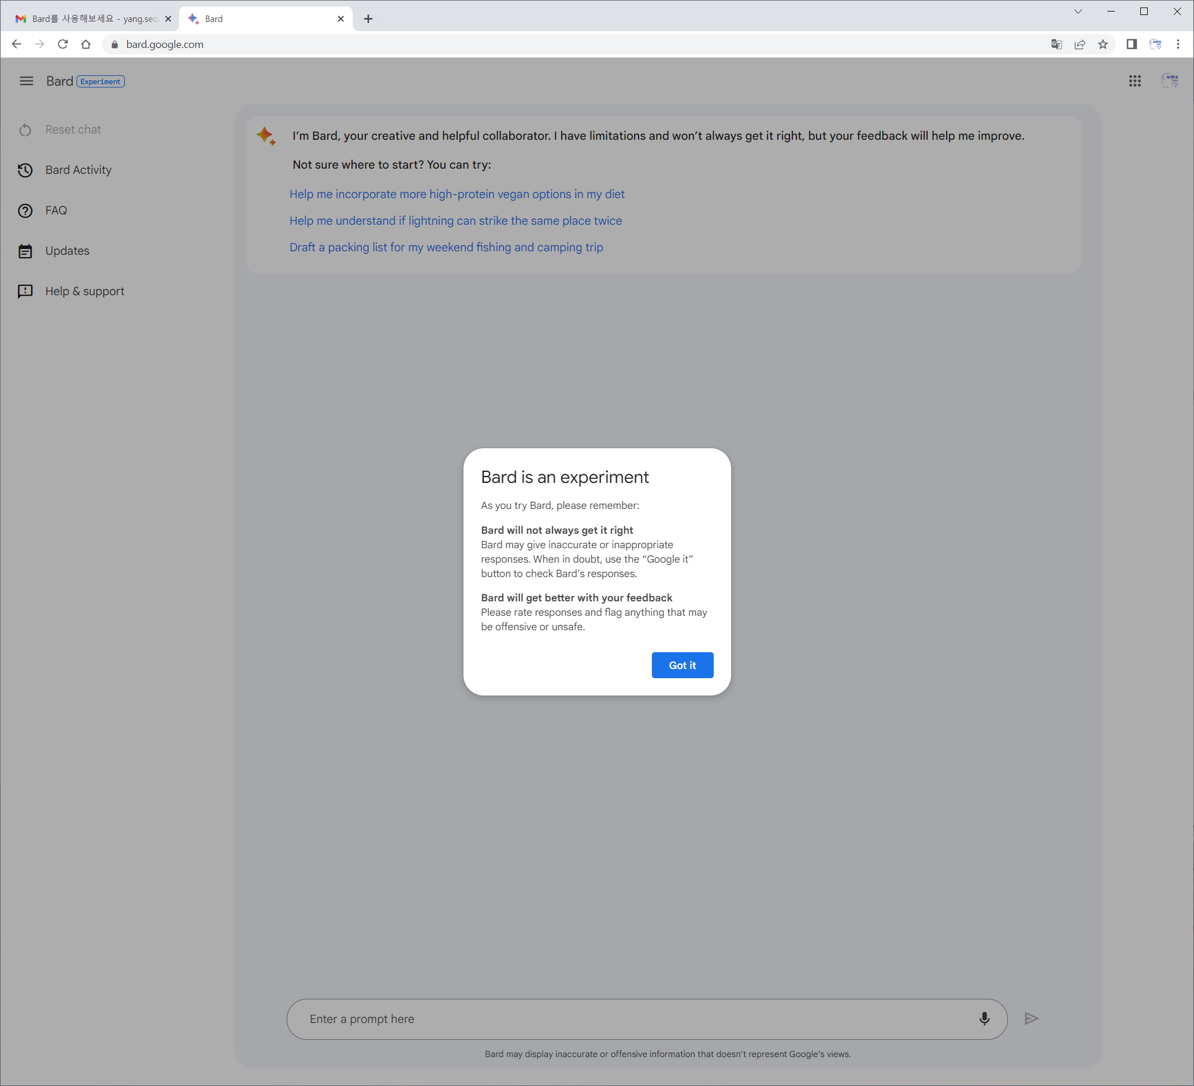Open the Updates calendar icon

[x=25, y=251]
